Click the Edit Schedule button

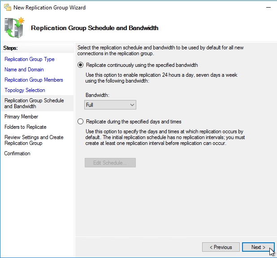[x=110, y=163]
